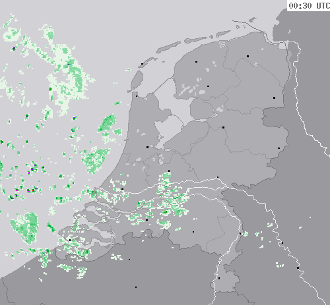This screenshot has width=330, height=305.
Task: Click the Eindhoven station marker
Action: click(x=193, y=232)
